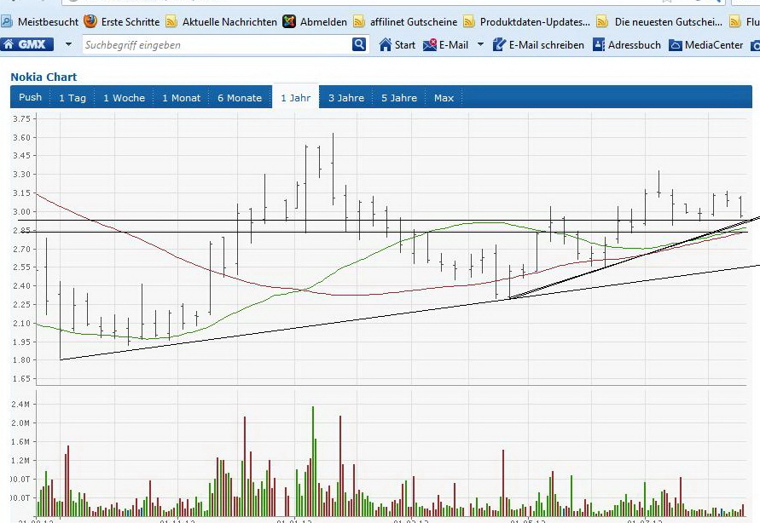This screenshot has height=523, width=760.
Task: Open the Aktuelle Nachrichten feed bookmark
Action: point(229,22)
